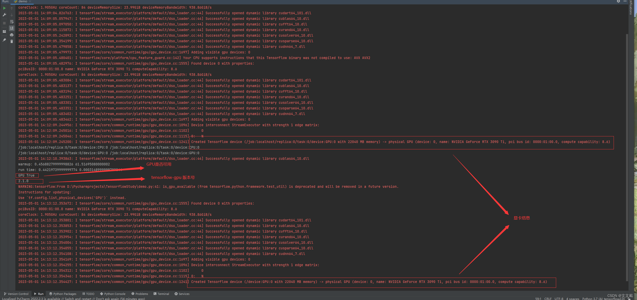
Task: Click the Up the stack trace arrow
Action: [12, 8]
